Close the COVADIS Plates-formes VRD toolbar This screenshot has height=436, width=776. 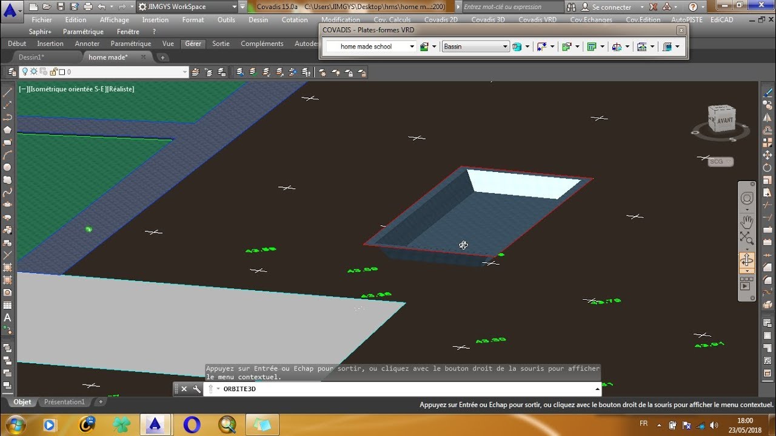point(681,30)
